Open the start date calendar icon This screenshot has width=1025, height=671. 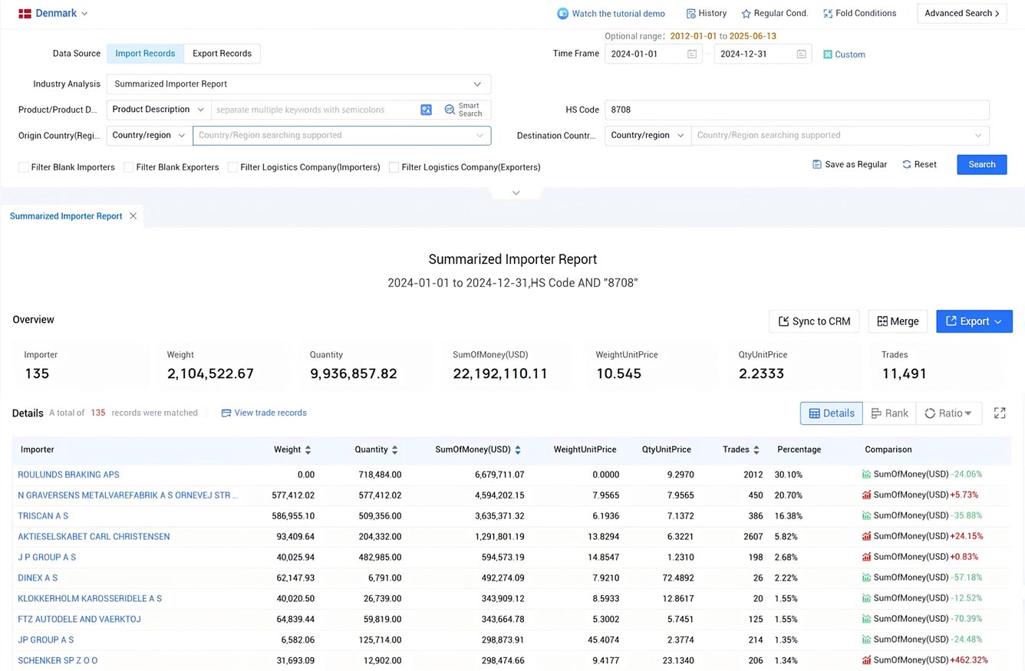tap(692, 54)
